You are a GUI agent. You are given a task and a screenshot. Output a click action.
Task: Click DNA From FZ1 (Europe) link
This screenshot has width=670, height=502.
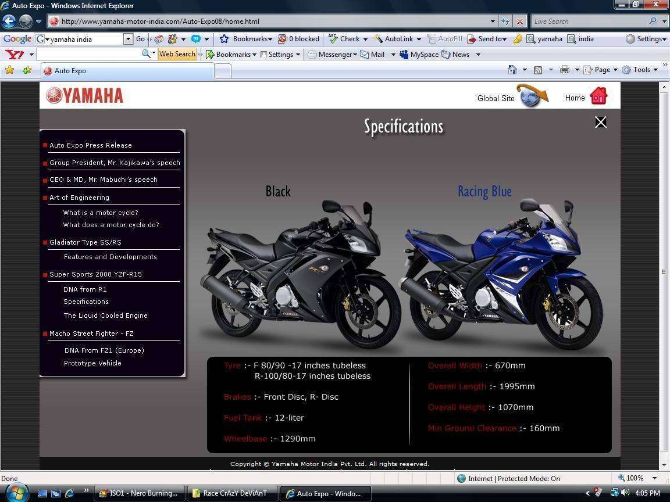[104, 350]
